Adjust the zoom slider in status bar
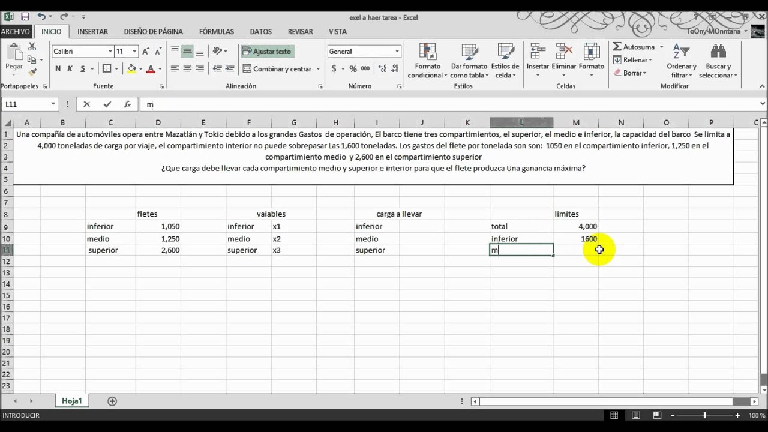The image size is (768, 432). coord(704,415)
